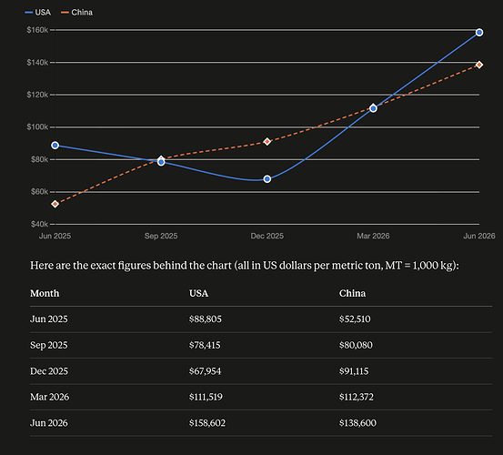Click the $40k y-axis label
This screenshot has width=503, height=455.
point(39,224)
